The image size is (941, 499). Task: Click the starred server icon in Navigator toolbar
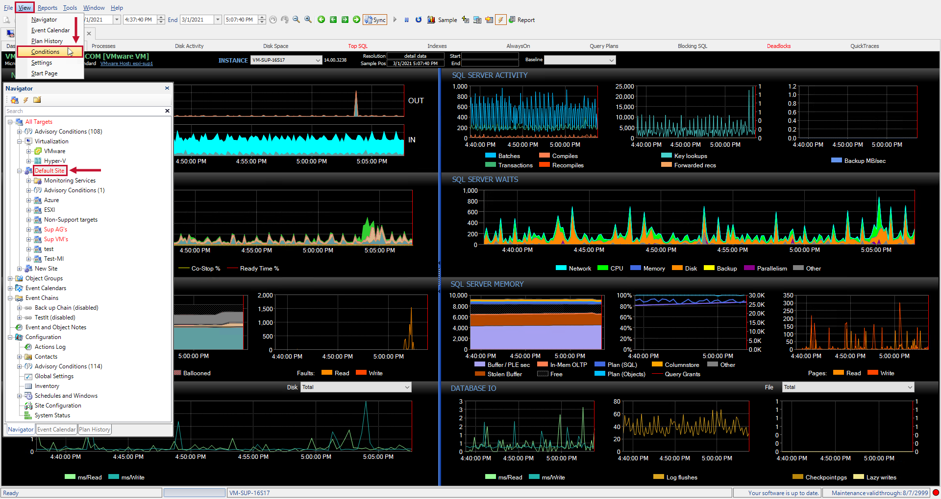[15, 100]
